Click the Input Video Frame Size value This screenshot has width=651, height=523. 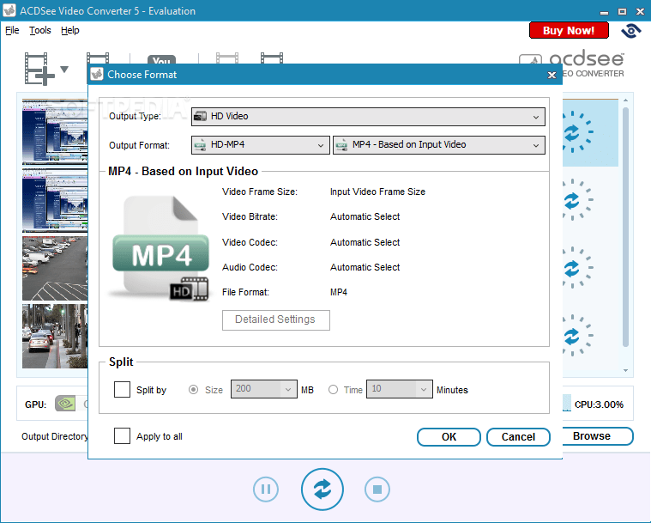(377, 192)
